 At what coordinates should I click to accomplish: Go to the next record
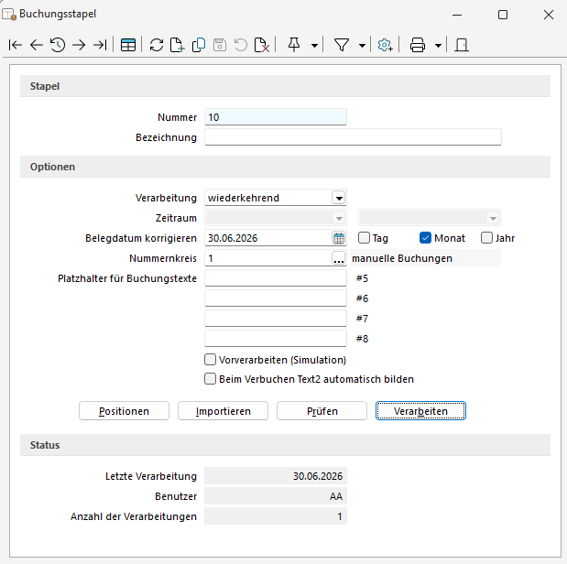tap(79, 45)
